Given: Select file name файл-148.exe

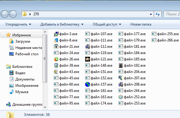Looking at the screenshot, I should (101, 65).
